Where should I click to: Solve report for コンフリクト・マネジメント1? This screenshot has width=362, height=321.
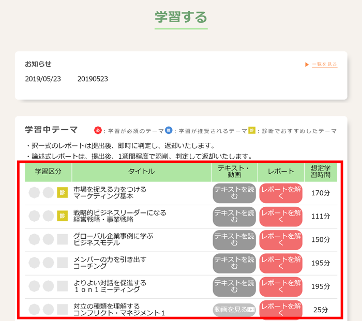(281, 310)
